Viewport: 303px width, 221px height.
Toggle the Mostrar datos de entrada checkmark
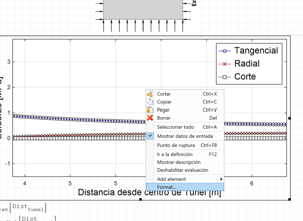(x=150, y=136)
